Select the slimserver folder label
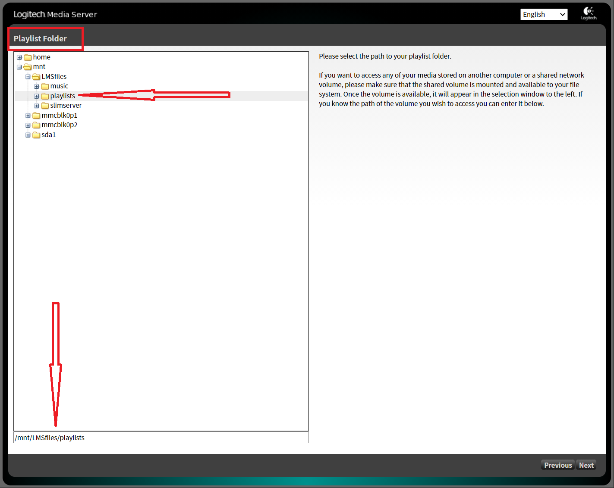 point(66,106)
